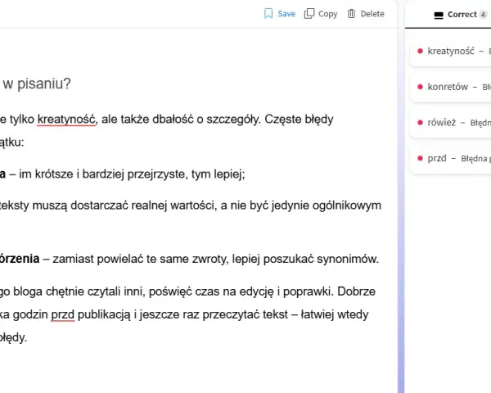Click the Copy label in the toolbar
Screen dimensions: 491x393
tap(328, 14)
